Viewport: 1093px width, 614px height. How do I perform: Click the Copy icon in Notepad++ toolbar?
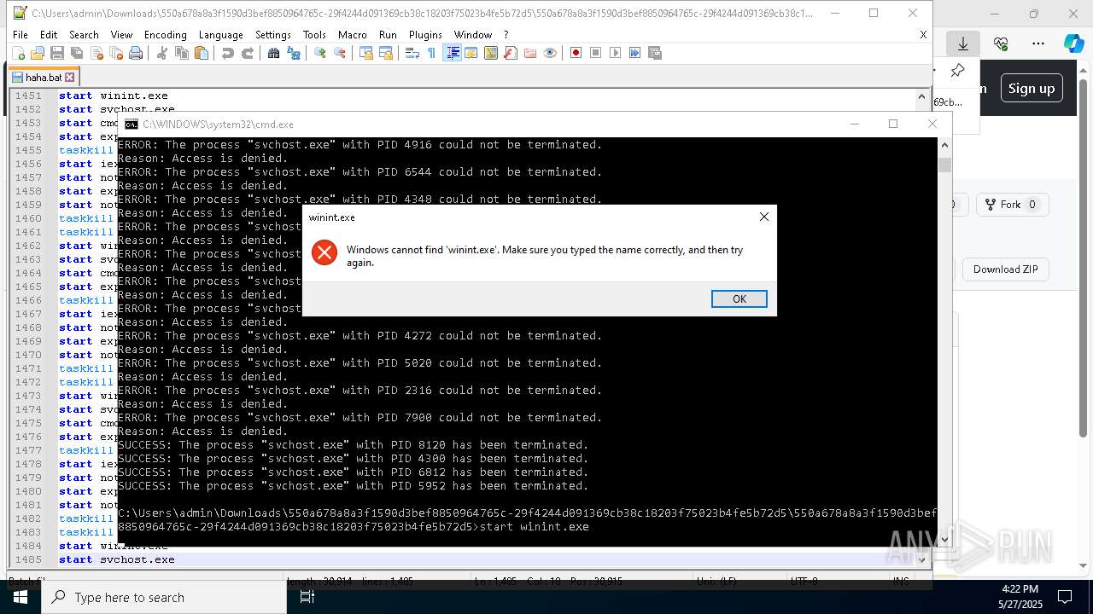point(181,53)
